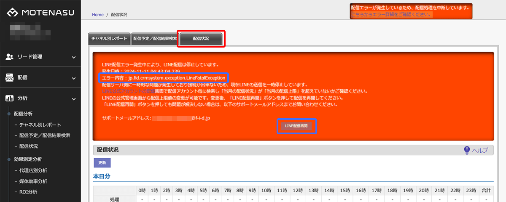506x202 pixels.
Task: Switch to チャネル別レポート tab
Action: (x=109, y=39)
